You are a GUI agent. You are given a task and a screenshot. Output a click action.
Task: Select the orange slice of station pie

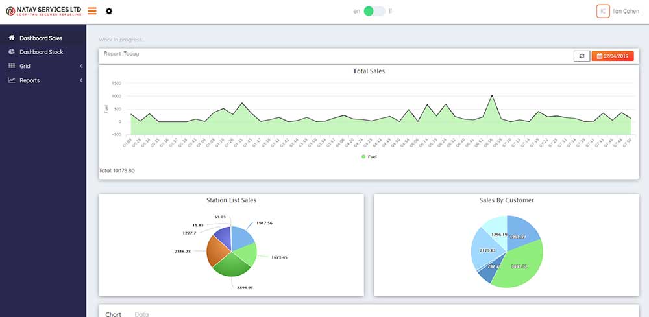pos(217,250)
